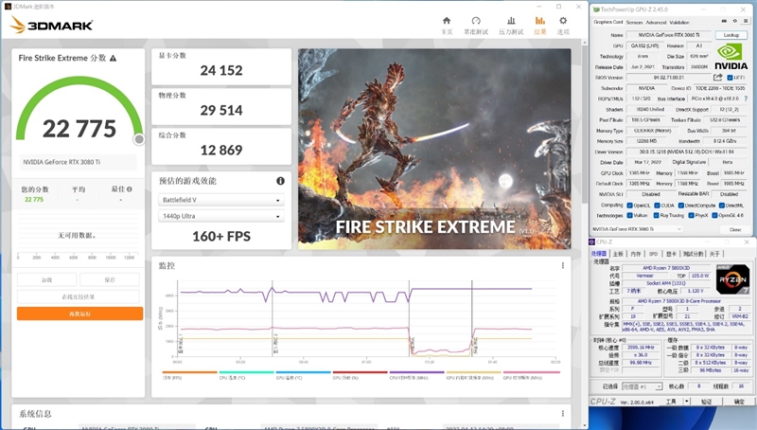Click the score gauge indicator knob

click(139, 139)
